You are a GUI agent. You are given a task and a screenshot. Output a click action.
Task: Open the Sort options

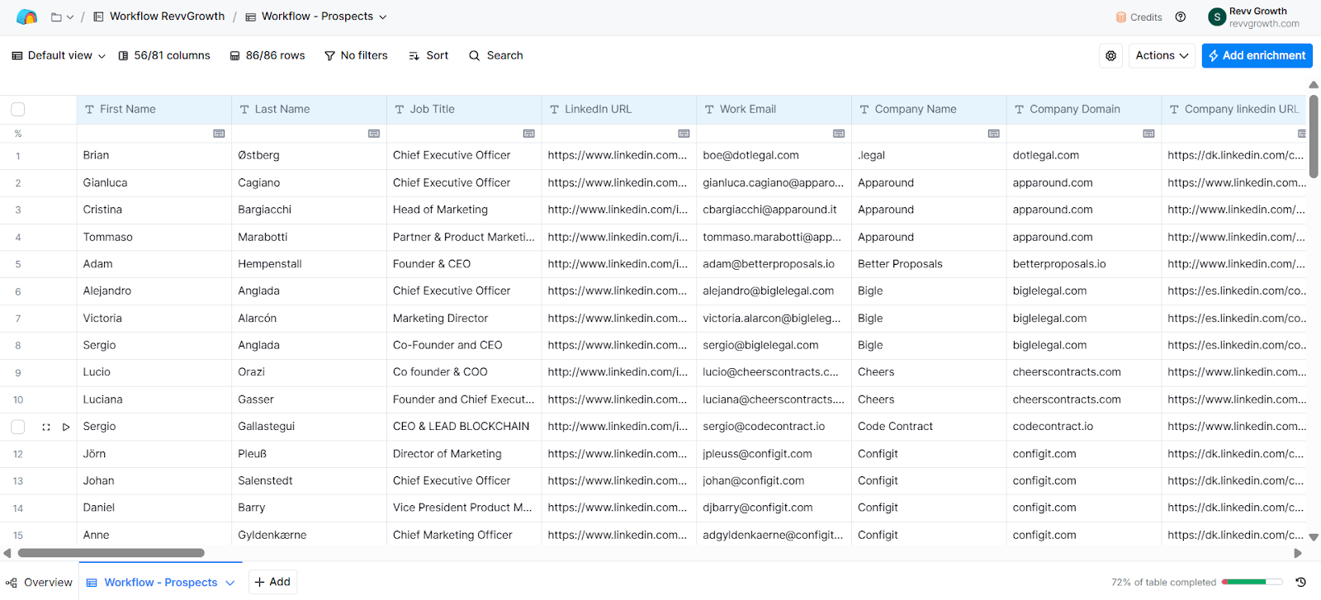(428, 55)
